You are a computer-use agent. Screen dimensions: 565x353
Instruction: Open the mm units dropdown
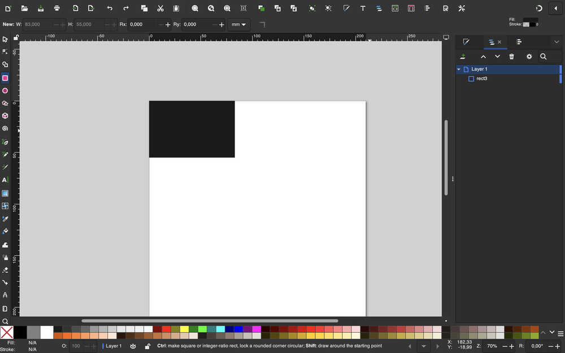point(238,24)
